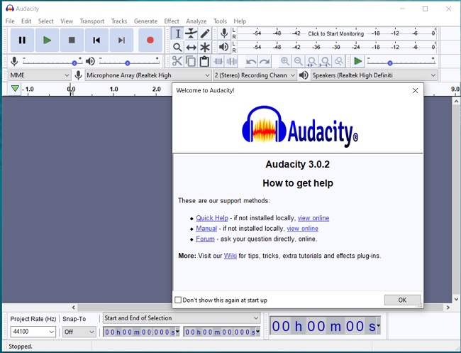The height and width of the screenshot is (353, 461).
Task: Open selection start time format arrow
Action: 177,332
